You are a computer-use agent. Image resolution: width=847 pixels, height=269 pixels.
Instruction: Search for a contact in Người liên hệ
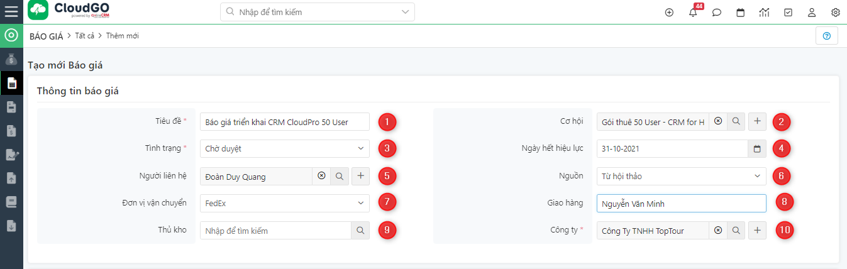click(x=340, y=177)
